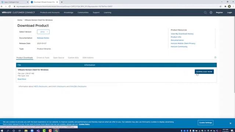
Task: Open Cortana circle icon on taskbar
Action: (14, 131)
